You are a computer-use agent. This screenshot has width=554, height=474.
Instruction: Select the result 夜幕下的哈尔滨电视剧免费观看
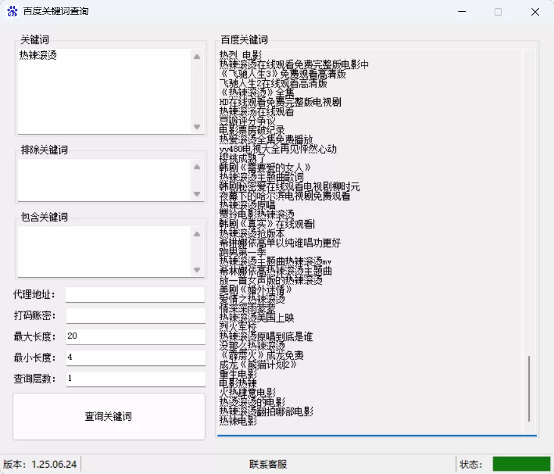click(285, 196)
